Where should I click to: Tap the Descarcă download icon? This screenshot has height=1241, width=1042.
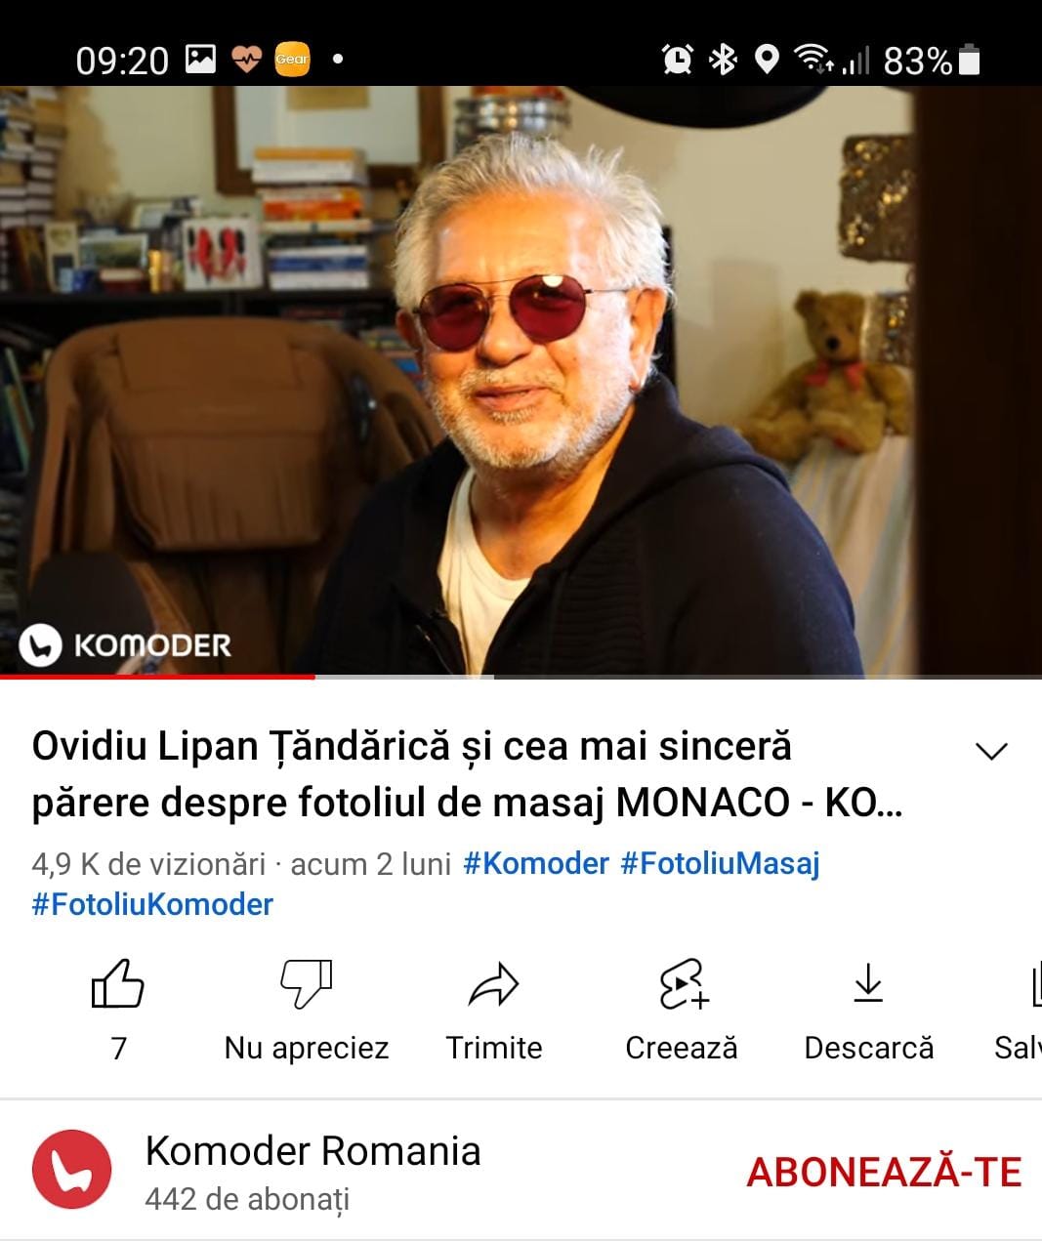(868, 983)
